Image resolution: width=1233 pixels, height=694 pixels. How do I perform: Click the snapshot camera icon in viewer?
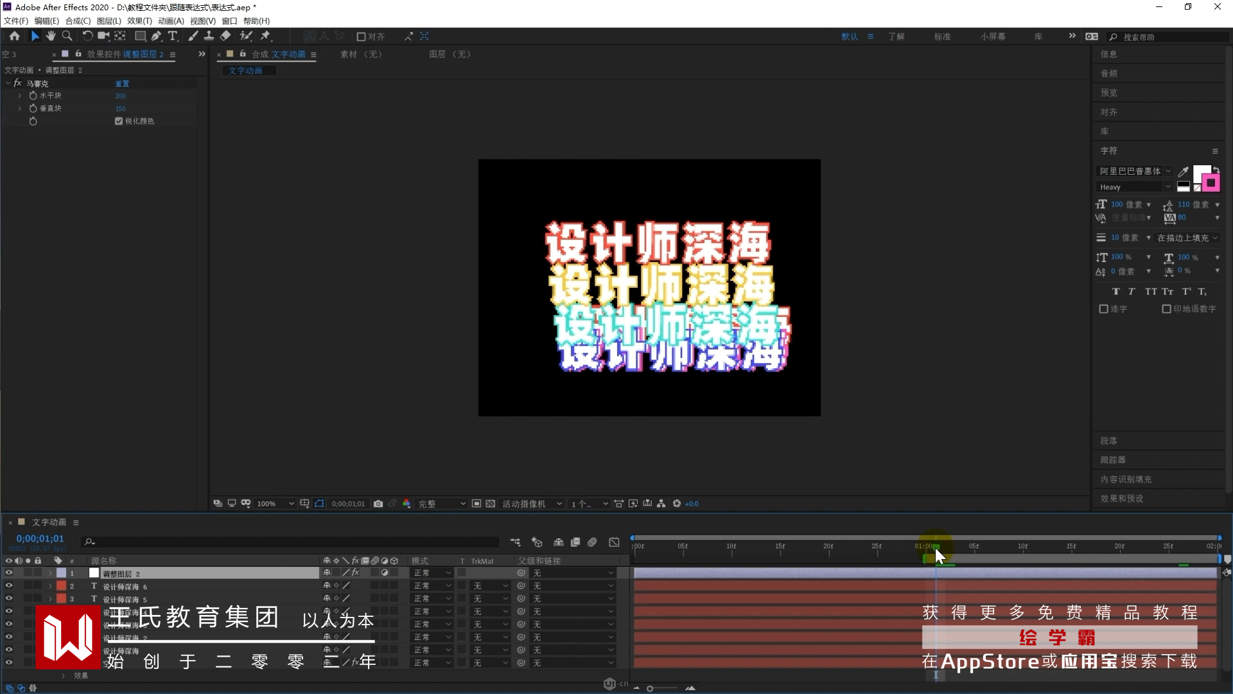[x=378, y=504]
